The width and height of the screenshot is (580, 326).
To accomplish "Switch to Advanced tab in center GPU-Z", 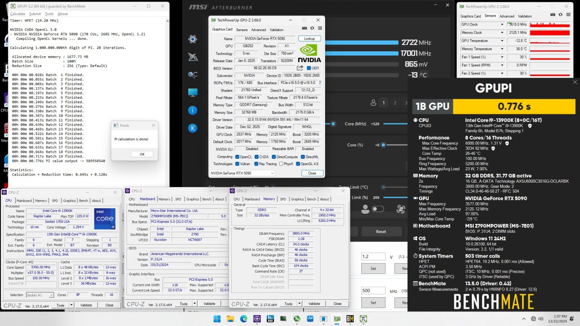I will tap(259, 29).
